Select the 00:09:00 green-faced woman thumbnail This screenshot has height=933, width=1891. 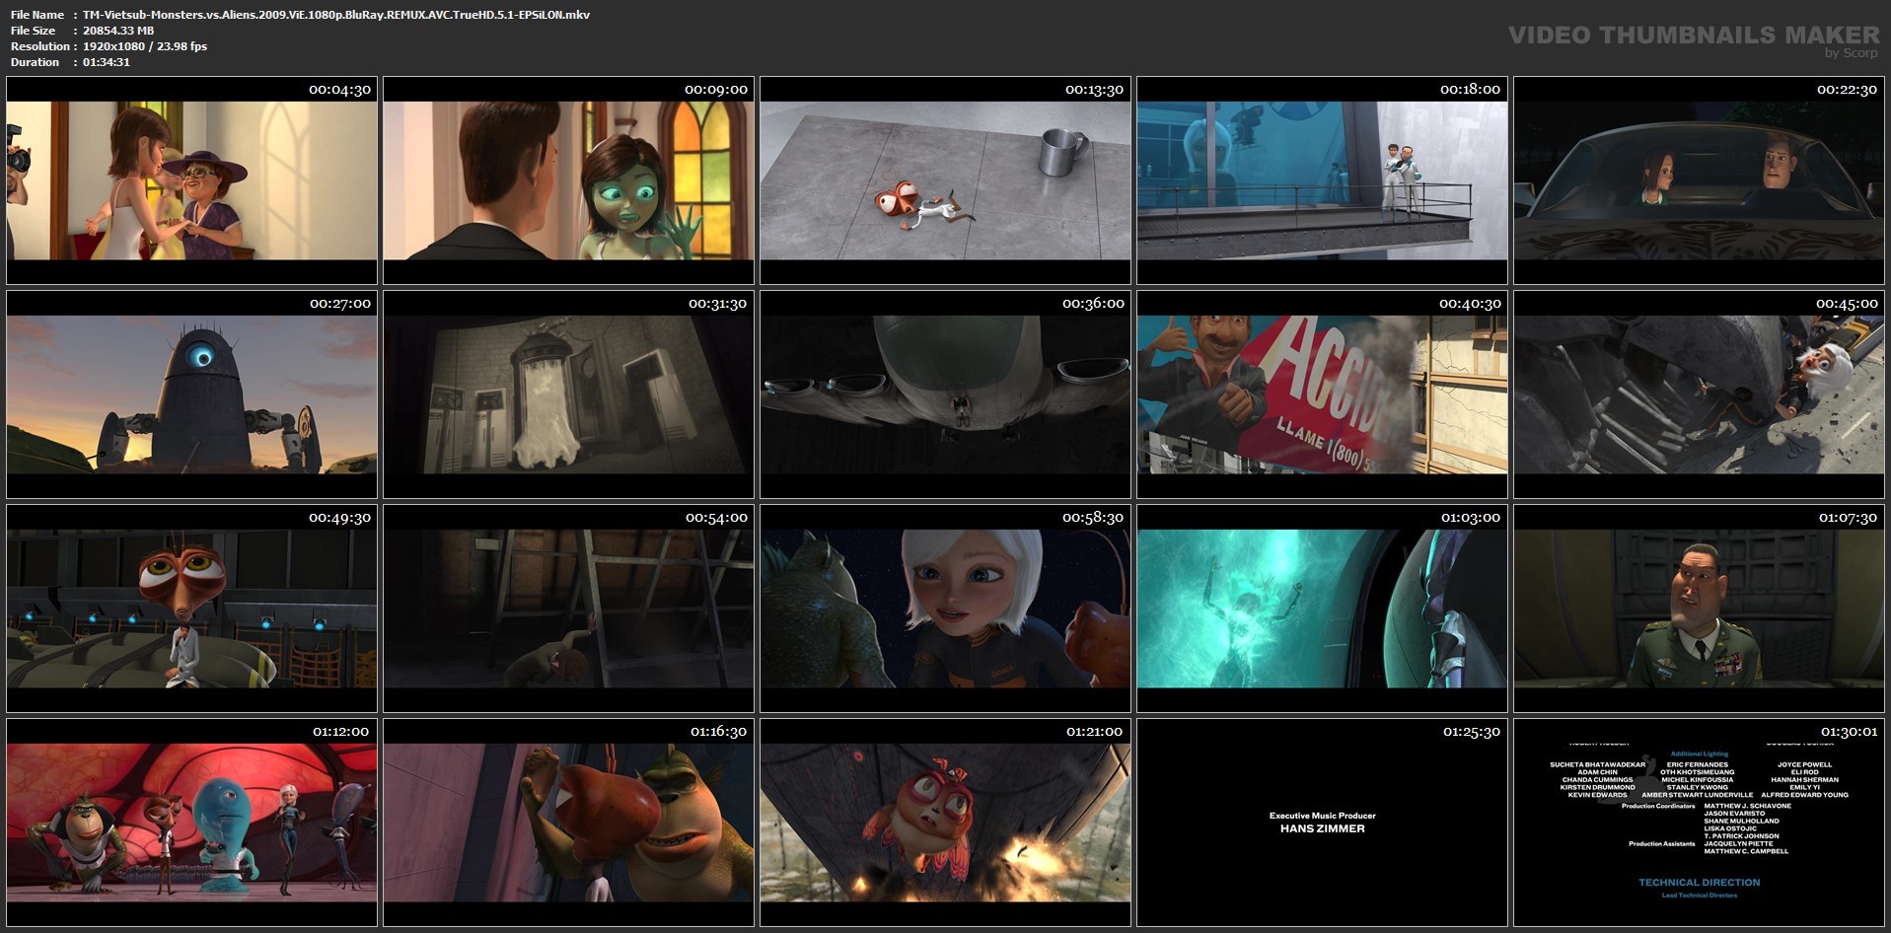click(x=568, y=180)
